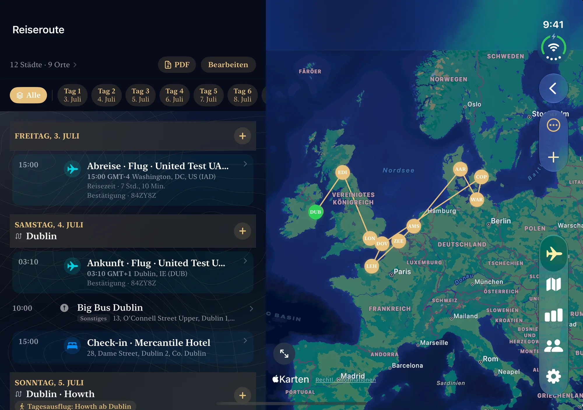The width and height of the screenshot is (583, 410).
Task: Click the Bearbeiten button
Action: (228, 65)
